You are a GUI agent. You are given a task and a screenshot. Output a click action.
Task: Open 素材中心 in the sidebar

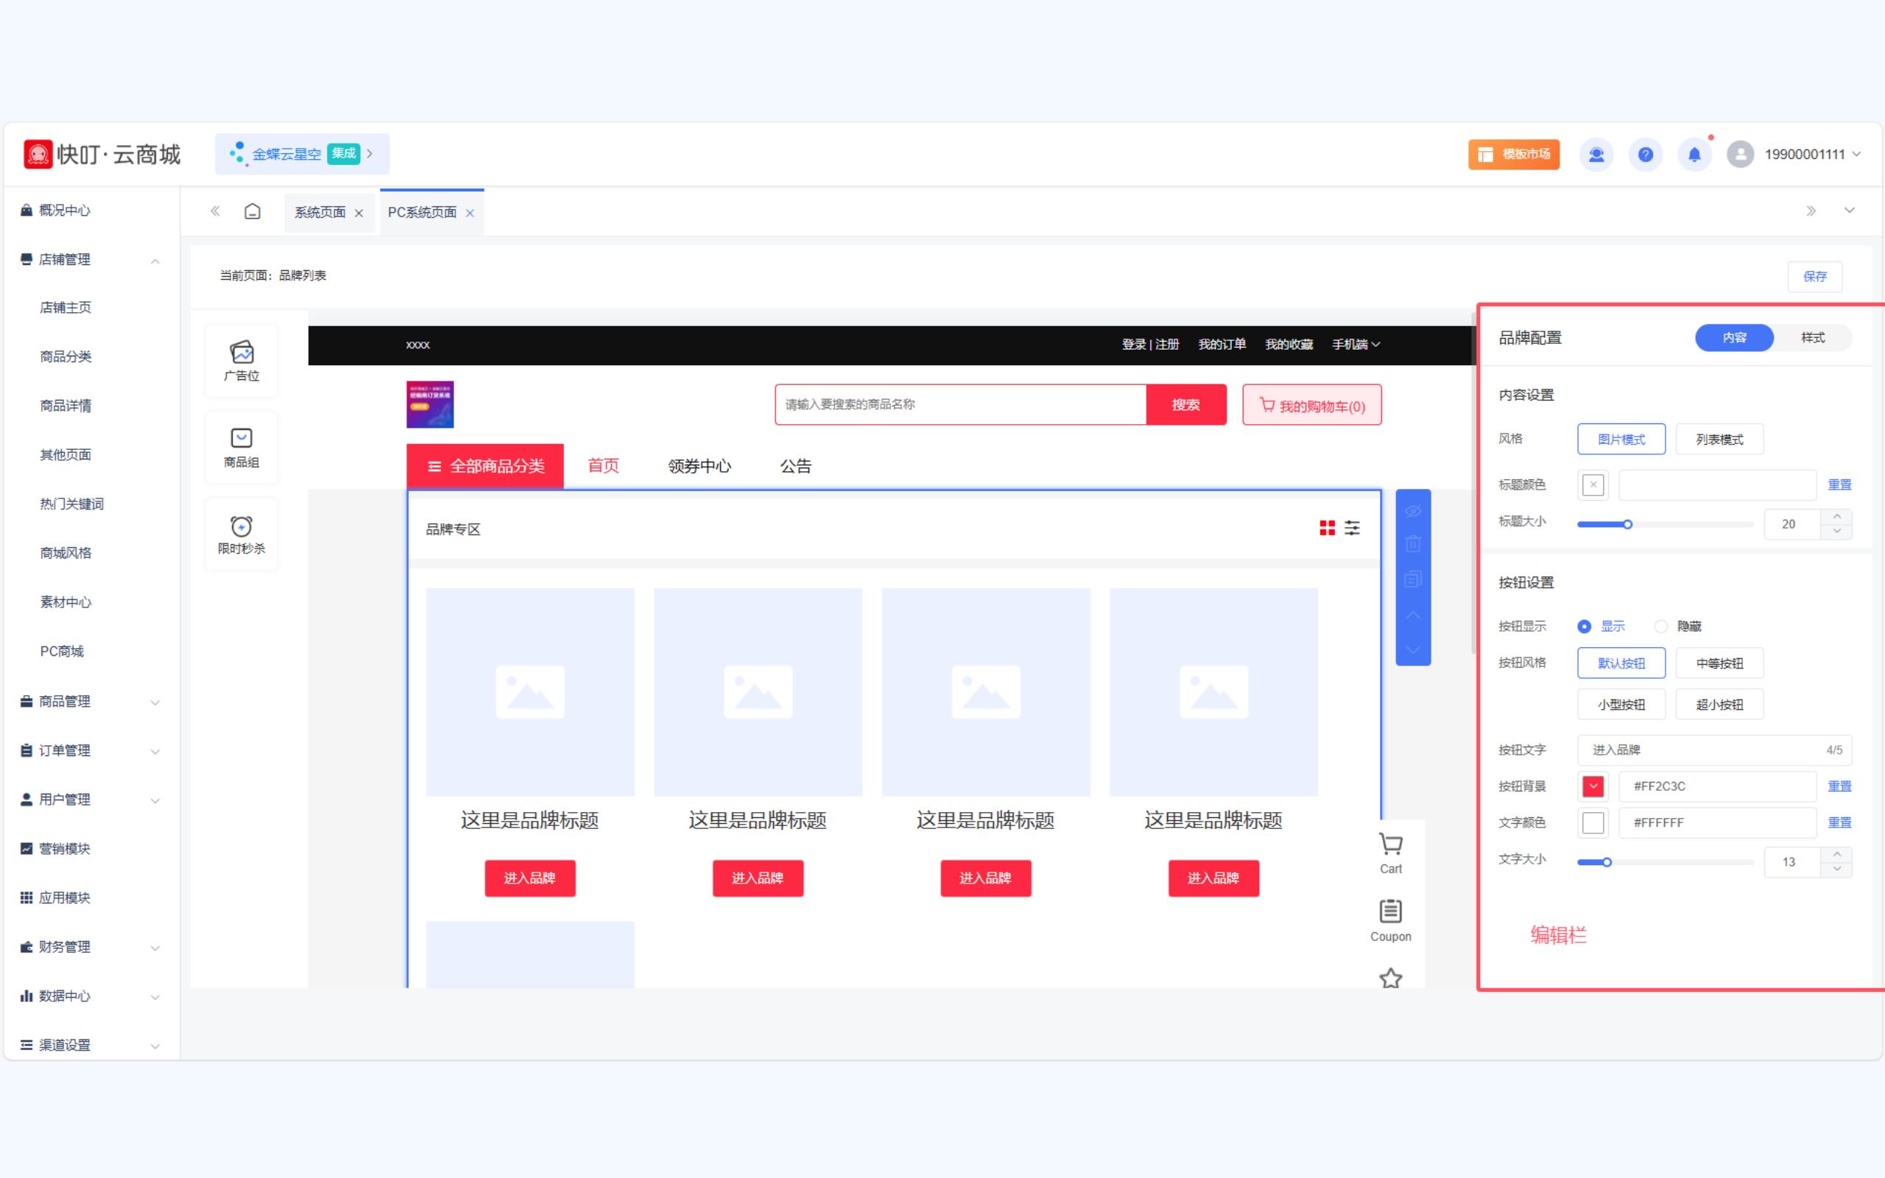pos(66,602)
